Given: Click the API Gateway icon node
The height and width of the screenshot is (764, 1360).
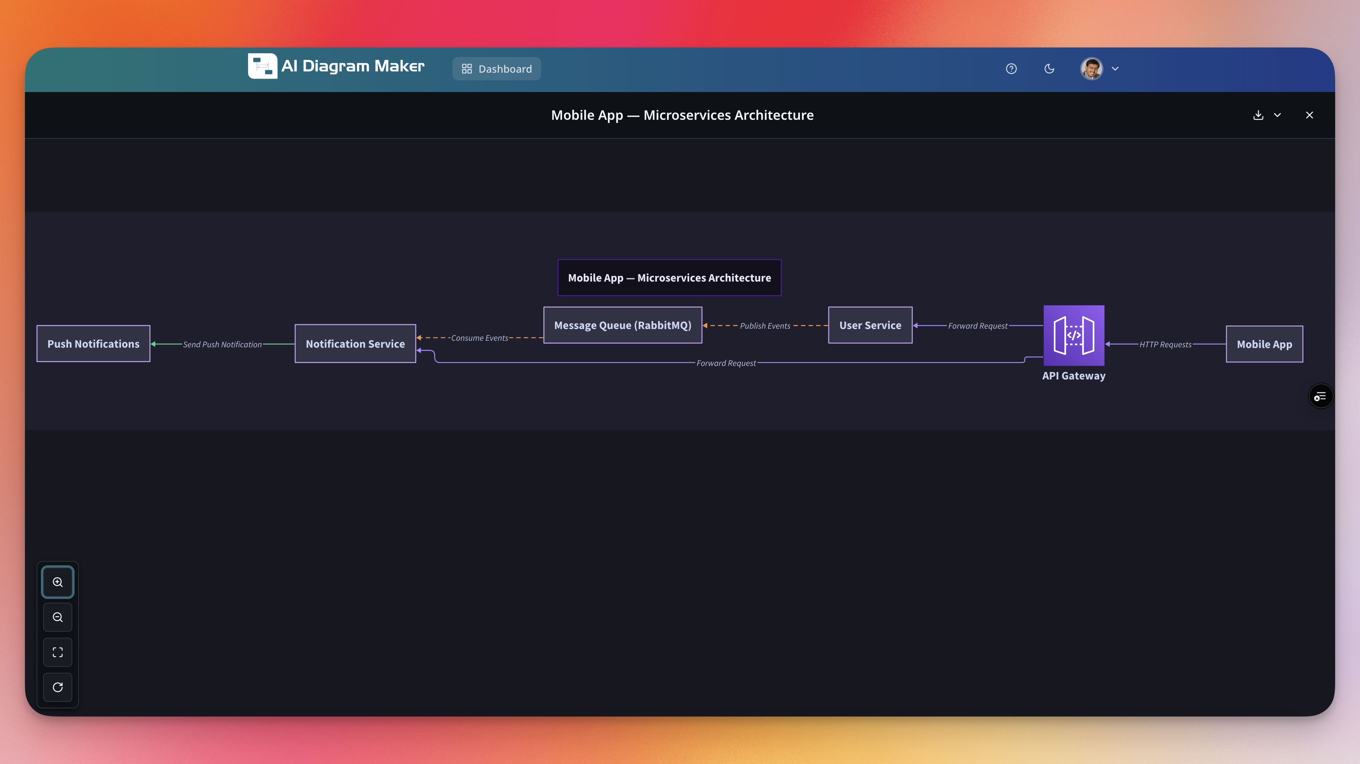Looking at the screenshot, I should click(x=1073, y=336).
